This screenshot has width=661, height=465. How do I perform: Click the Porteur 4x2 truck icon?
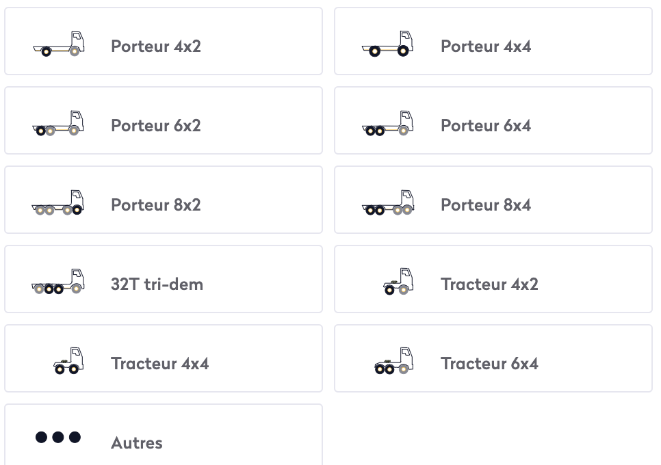click(x=59, y=44)
